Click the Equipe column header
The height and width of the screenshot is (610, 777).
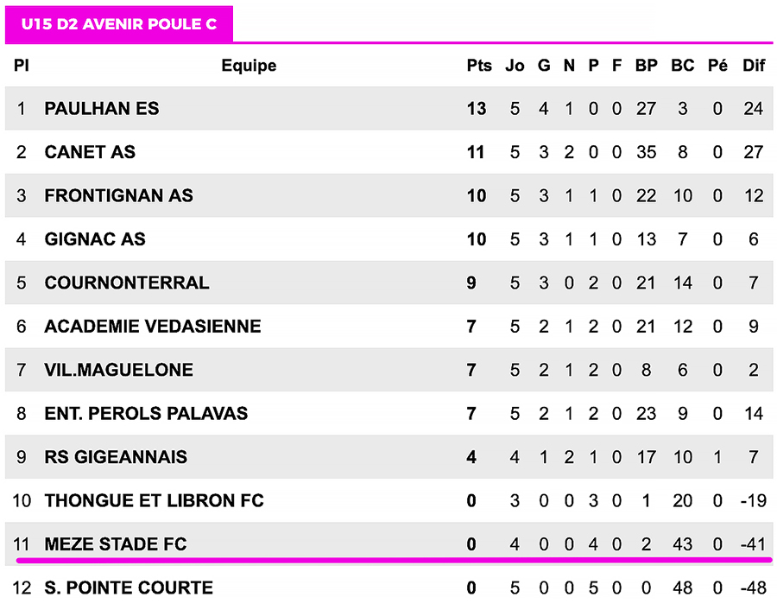click(x=249, y=66)
